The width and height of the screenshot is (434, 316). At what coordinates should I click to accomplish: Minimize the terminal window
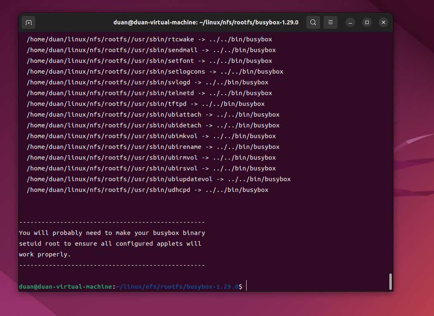coord(350,22)
